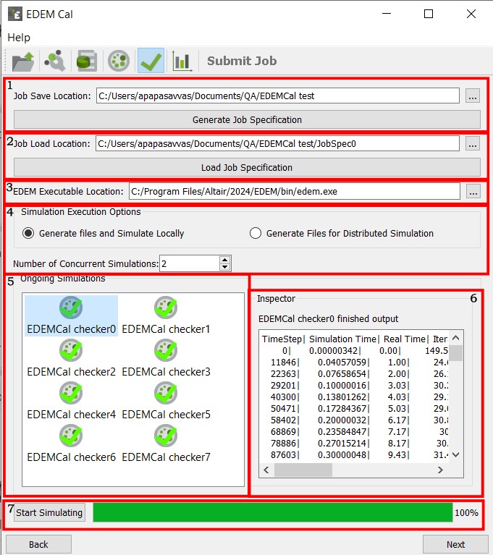Select the green checkmark Submit Job icon
Screen dimensions: 493x555
click(151, 61)
